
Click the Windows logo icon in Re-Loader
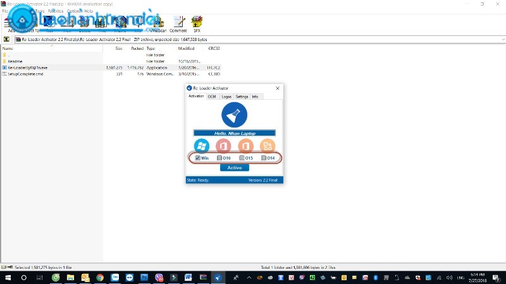[x=202, y=146]
